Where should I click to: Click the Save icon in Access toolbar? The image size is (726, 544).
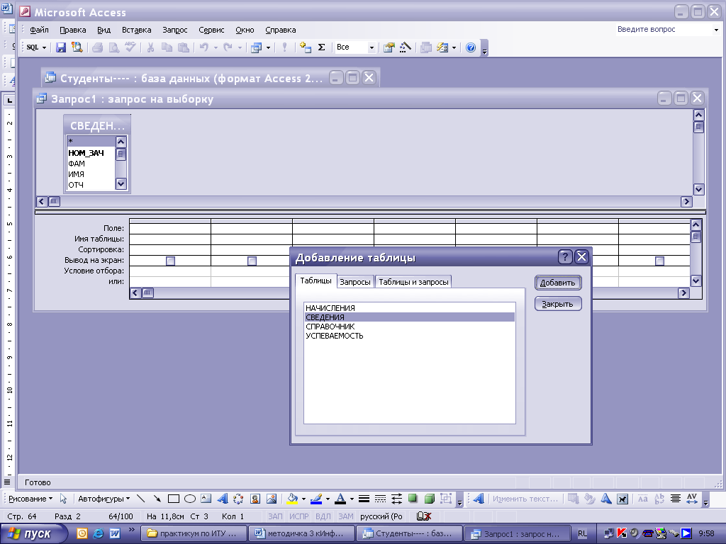pos(61,47)
